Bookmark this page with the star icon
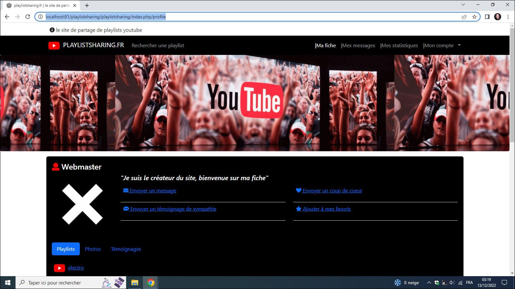This screenshot has height=289, width=515. pos(474,17)
